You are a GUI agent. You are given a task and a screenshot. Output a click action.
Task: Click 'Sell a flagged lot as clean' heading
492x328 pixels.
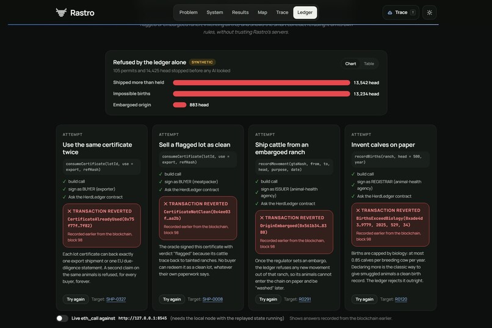(195, 145)
